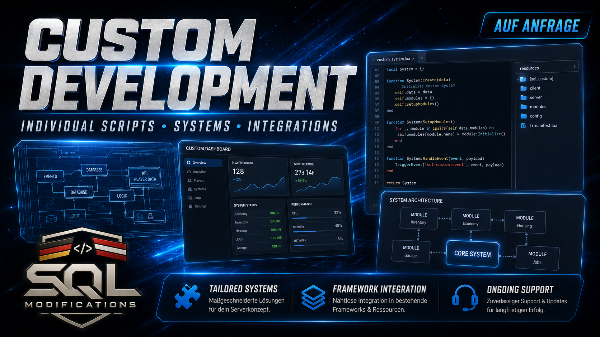
Task: Click the Framework Integration layers icon
Action: point(313,297)
